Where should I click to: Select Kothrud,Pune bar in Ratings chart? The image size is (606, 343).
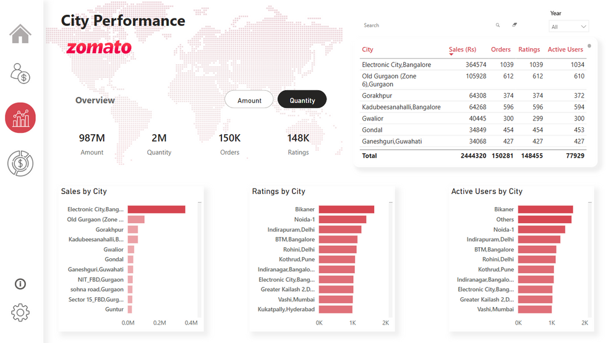click(337, 260)
